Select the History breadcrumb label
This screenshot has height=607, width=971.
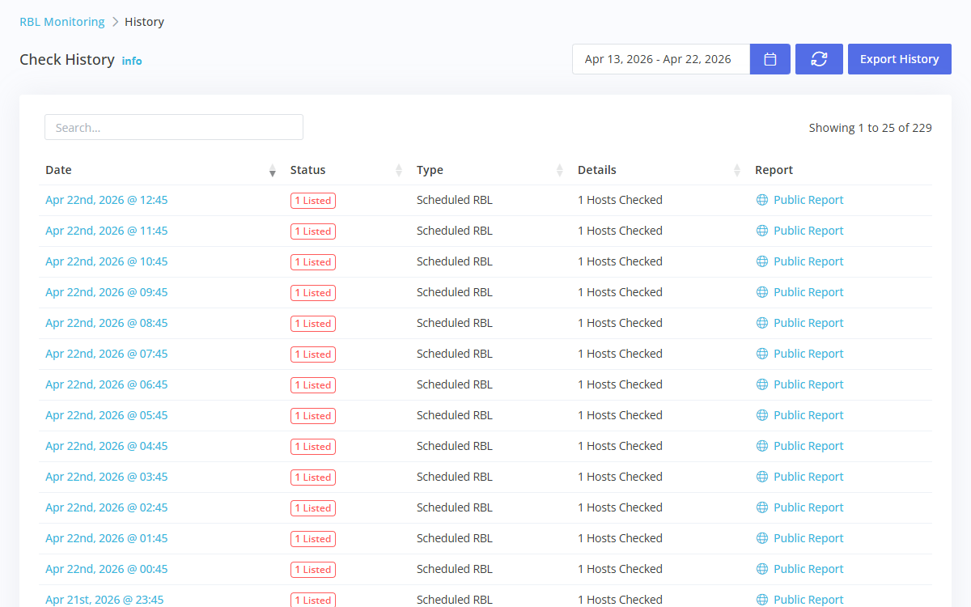pos(144,21)
